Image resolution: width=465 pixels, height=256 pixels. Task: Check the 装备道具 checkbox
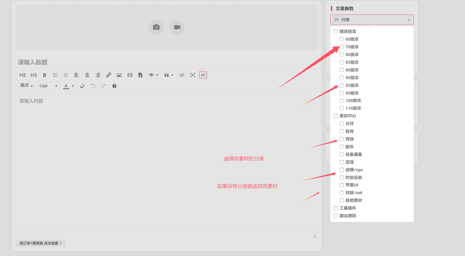tap(342, 154)
